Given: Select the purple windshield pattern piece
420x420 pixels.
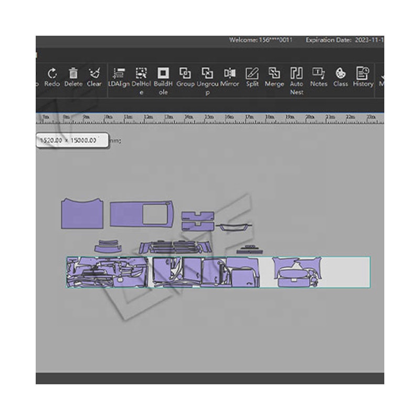Looking at the screenshot, I should 81,214.
